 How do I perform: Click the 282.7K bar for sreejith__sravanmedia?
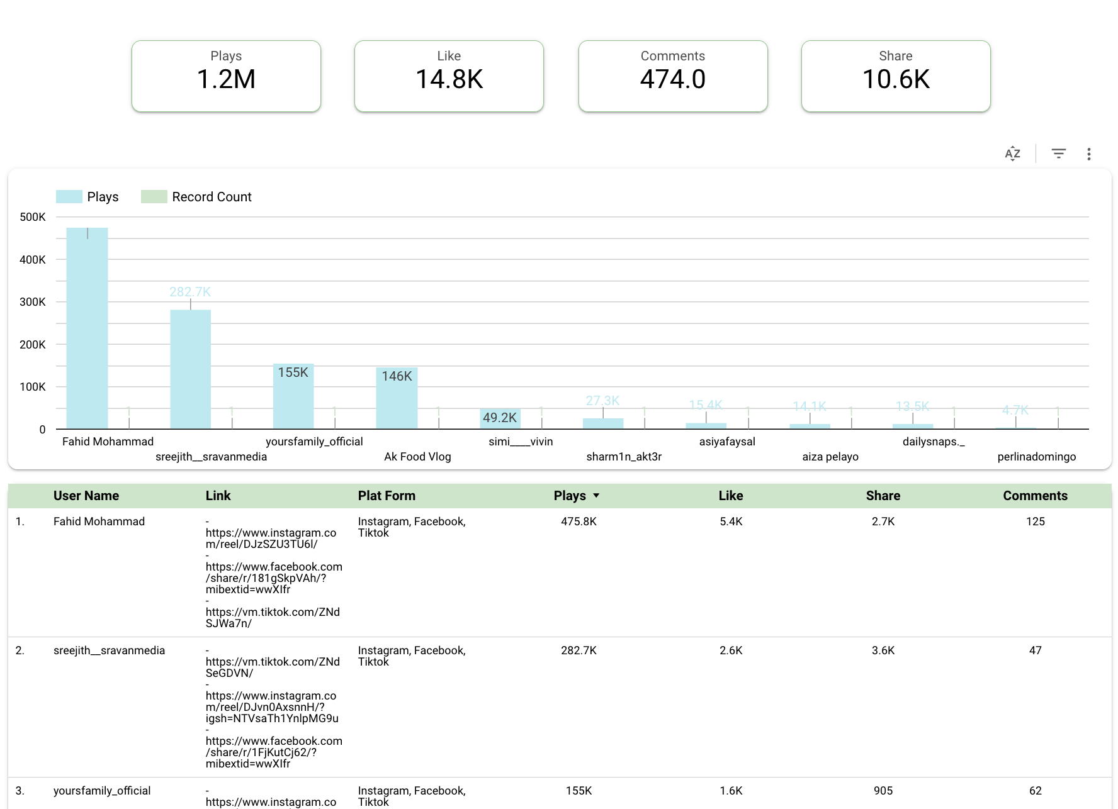pos(190,369)
